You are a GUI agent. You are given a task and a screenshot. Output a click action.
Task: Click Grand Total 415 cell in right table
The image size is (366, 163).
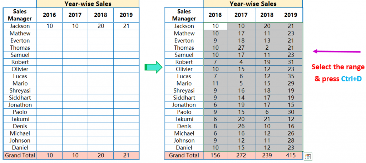[x=291, y=155]
